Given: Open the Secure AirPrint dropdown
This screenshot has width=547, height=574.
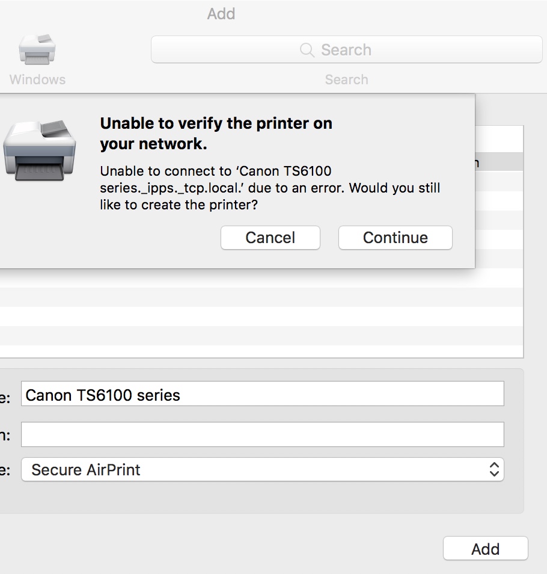Looking at the screenshot, I should pyautogui.click(x=263, y=469).
